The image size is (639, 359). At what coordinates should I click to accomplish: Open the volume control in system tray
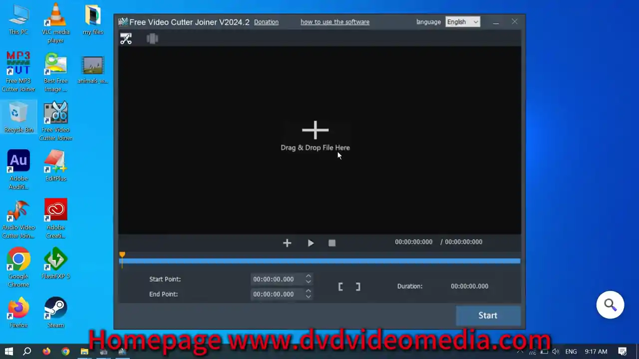tap(555, 352)
